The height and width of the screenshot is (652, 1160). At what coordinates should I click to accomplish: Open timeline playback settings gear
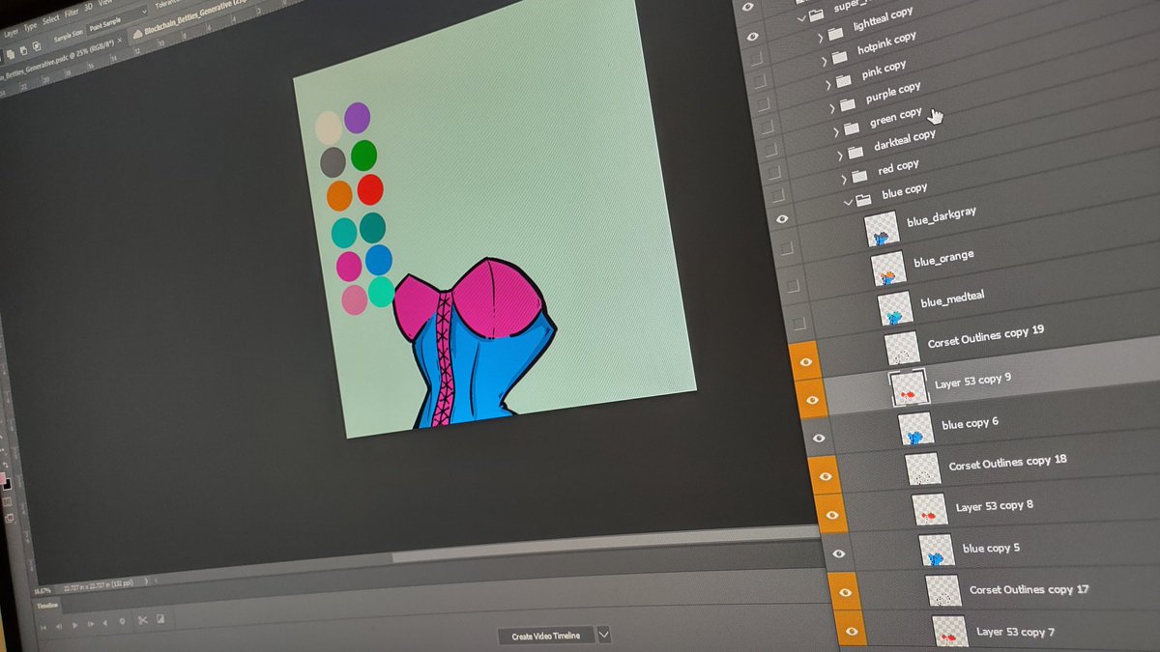(122, 621)
